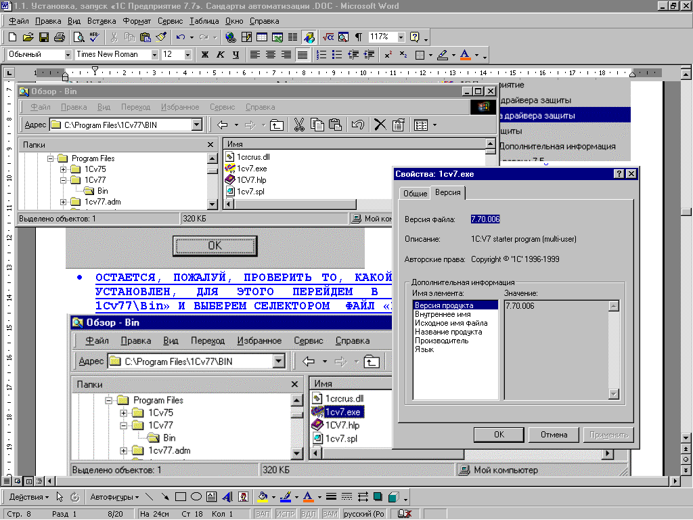
Task: Open the Файл menu in Word
Action: tap(18, 21)
